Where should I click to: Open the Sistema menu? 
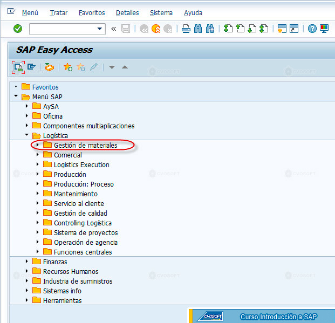click(x=161, y=13)
